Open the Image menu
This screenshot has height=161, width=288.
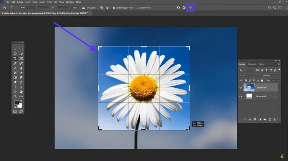[x=20, y=2]
